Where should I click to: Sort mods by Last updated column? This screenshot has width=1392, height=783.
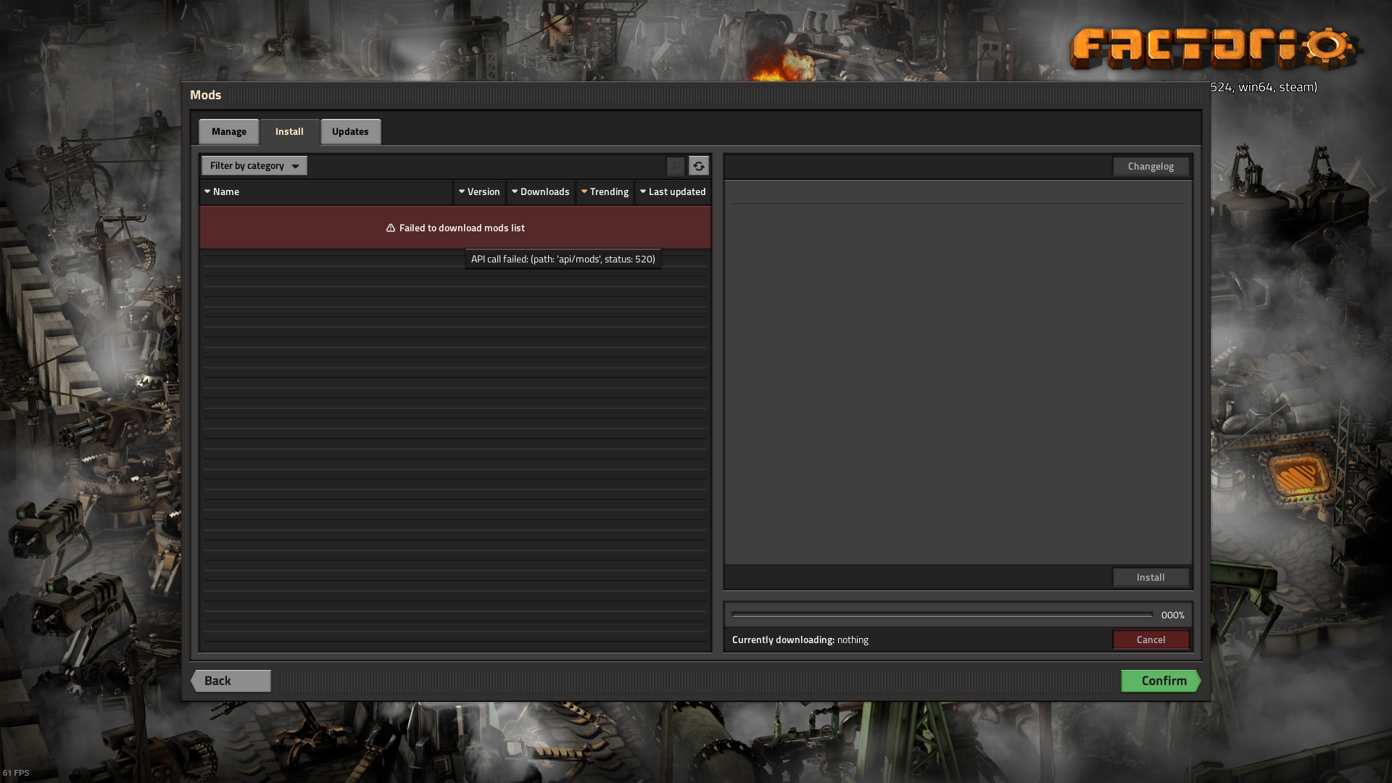(x=673, y=191)
